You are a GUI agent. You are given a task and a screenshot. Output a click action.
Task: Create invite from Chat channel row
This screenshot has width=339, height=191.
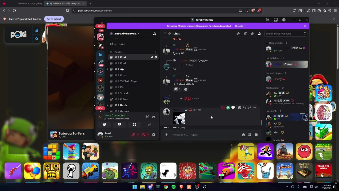click(152, 57)
